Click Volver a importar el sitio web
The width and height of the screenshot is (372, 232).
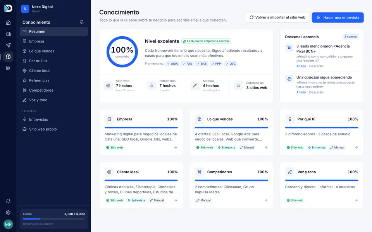pos(277,17)
